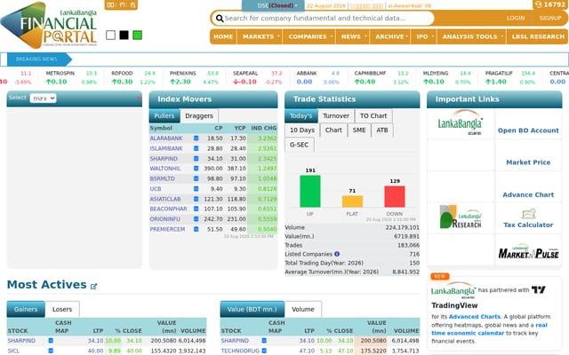The width and height of the screenshot is (569, 355).
Task: Open the Advance Chart link
Action: click(528, 195)
